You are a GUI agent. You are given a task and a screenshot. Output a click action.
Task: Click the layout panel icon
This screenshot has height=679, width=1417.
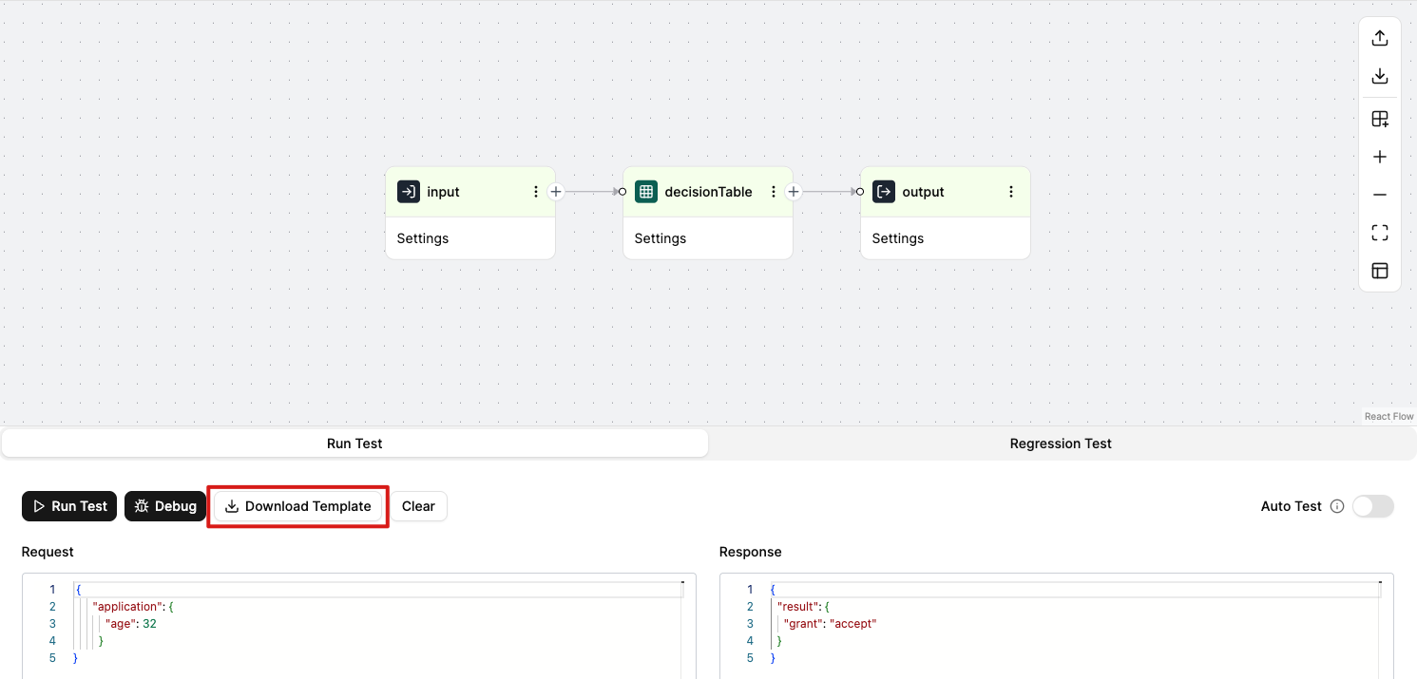tap(1380, 271)
